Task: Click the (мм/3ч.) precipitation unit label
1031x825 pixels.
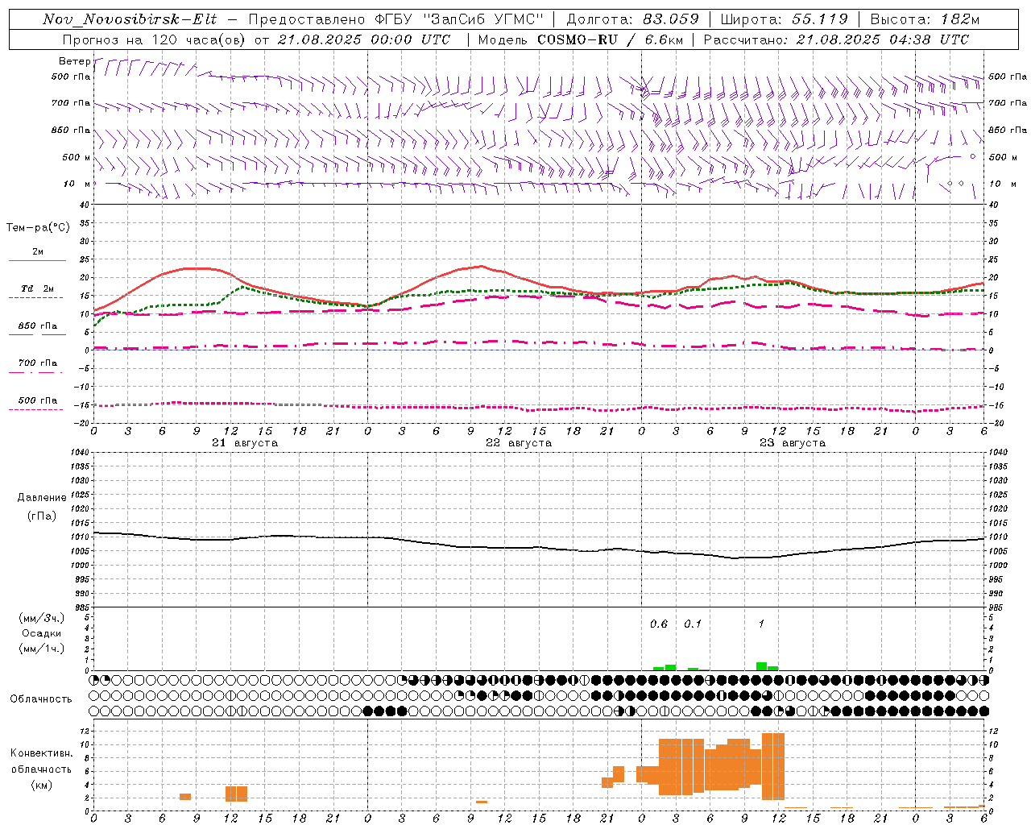Action: (42, 618)
